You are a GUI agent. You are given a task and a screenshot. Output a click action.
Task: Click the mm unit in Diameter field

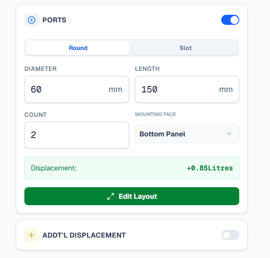click(x=115, y=90)
